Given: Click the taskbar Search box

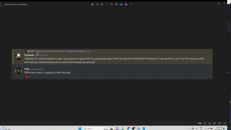Looking at the screenshot, I should click(x=96, y=129).
